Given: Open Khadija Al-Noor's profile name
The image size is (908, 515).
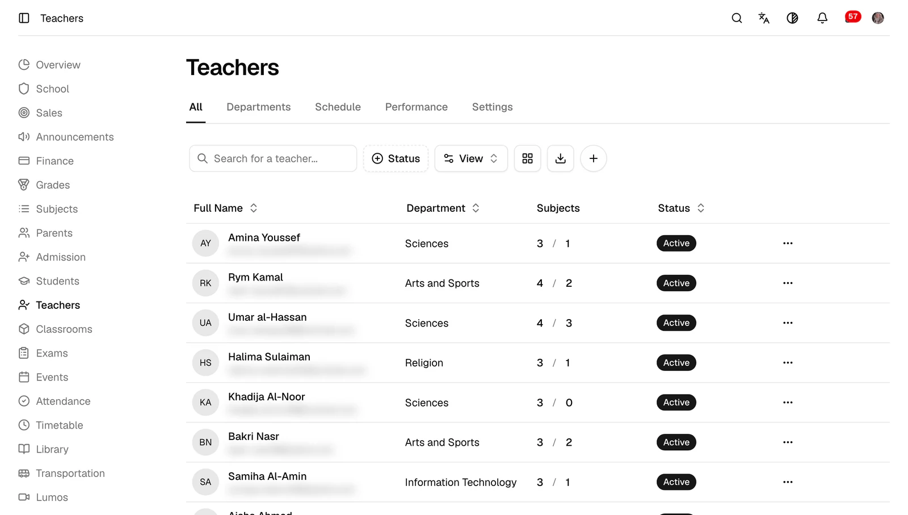Looking at the screenshot, I should click(x=267, y=396).
